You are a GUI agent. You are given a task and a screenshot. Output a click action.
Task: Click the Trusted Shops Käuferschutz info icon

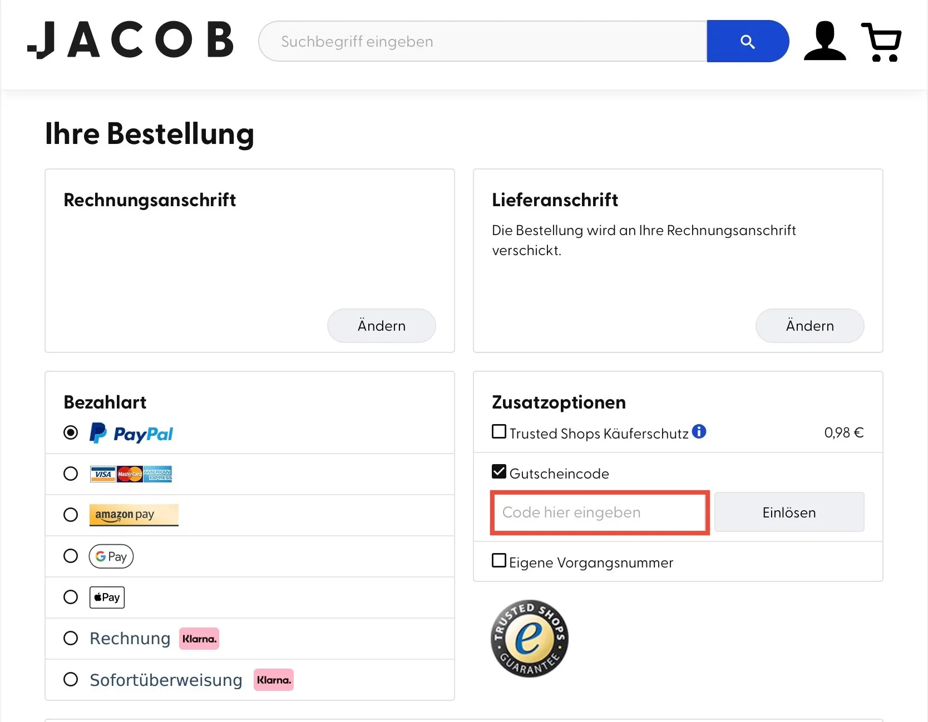point(699,431)
